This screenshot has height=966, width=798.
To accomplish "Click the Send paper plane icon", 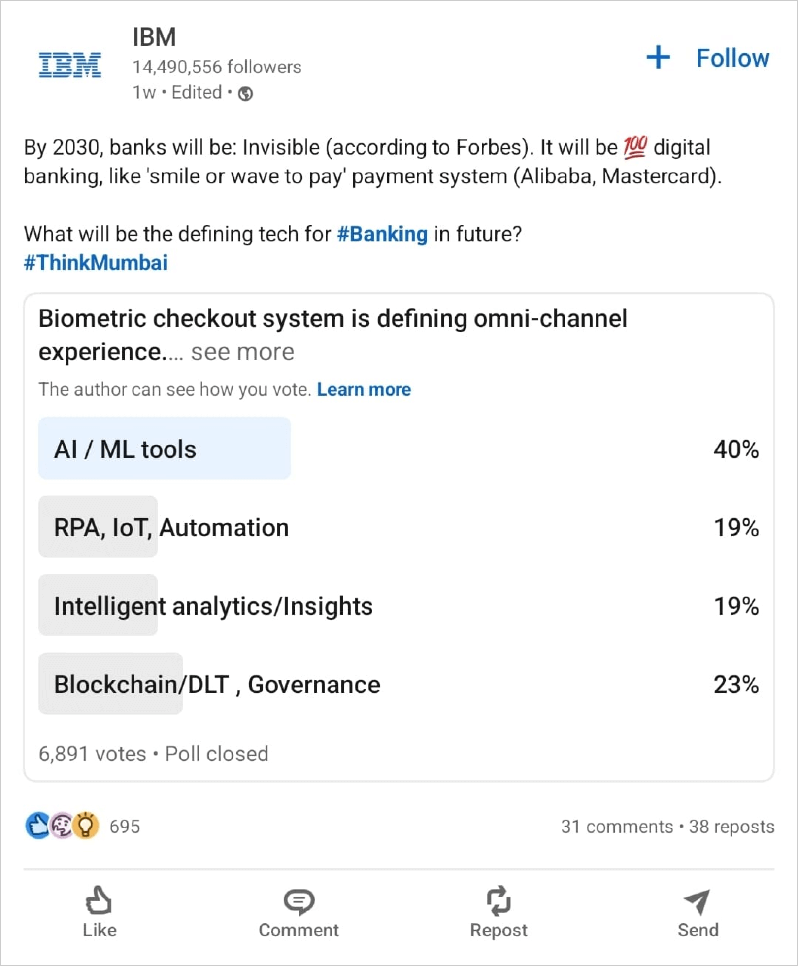I will click(x=697, y=901).
